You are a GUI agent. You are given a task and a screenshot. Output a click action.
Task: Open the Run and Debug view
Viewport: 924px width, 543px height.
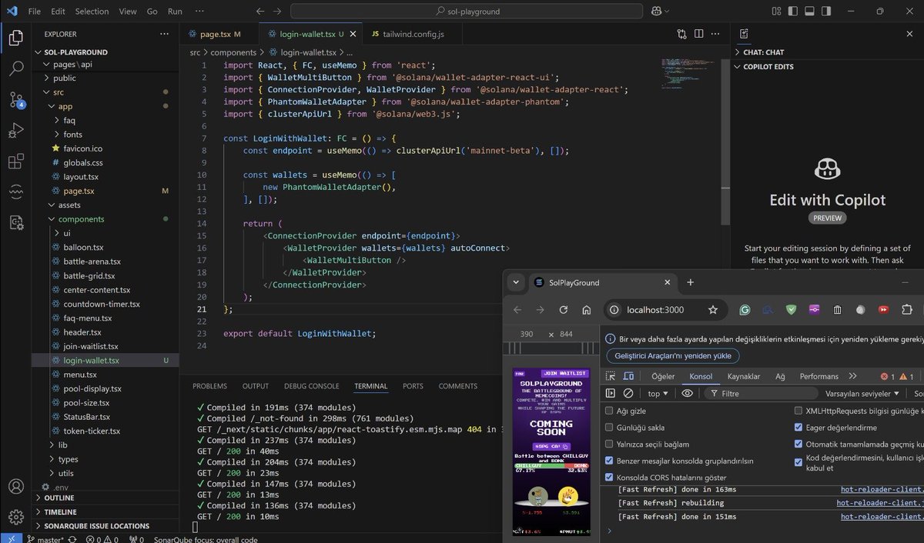point(15,130)
